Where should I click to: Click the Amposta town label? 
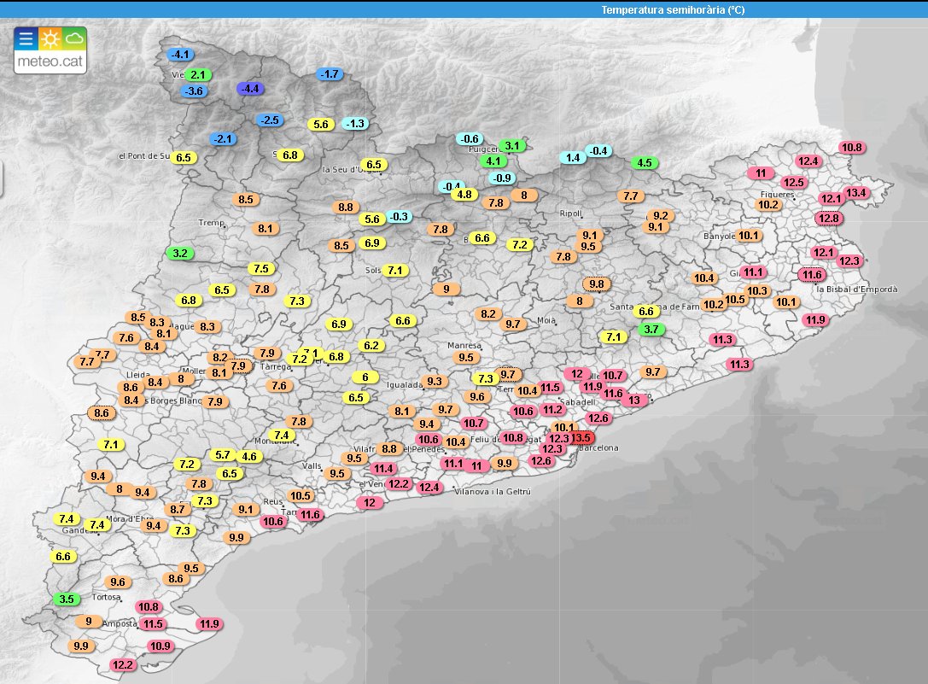click(120, 623)
